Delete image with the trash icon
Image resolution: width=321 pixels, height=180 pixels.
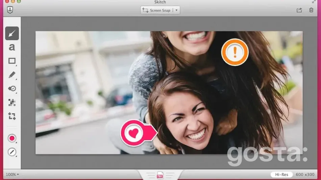(x=311, y=10)
